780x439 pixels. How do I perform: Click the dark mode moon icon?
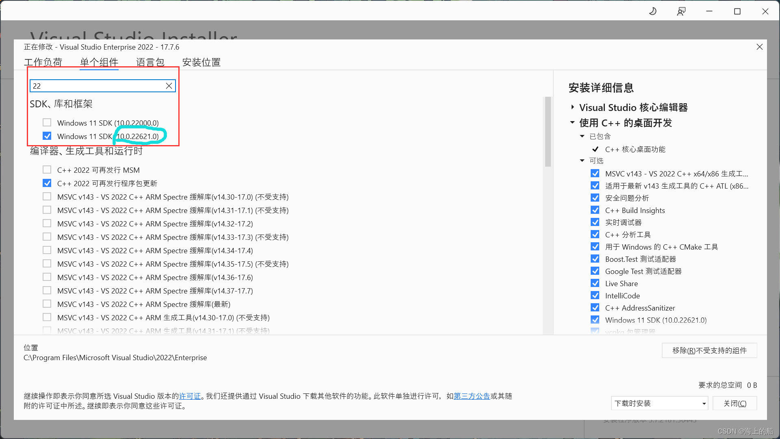(653, 11)
